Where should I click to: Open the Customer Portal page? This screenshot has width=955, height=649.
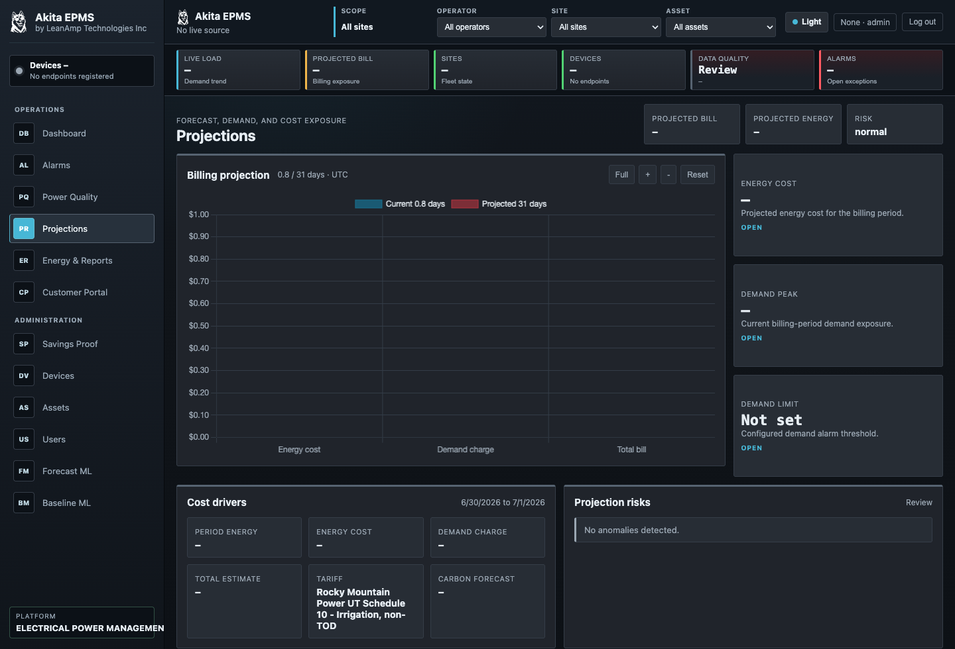click(82, 292)
